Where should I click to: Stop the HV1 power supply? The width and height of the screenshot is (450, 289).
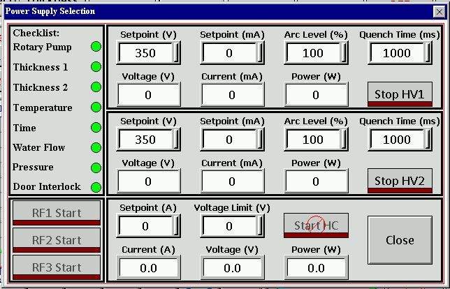(400, 94)
